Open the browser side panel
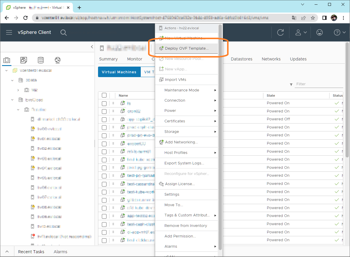The height and width of the screenshot is (257, 350). point(325,18)
